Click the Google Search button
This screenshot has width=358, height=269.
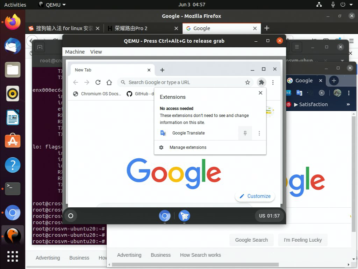point(251,240)
